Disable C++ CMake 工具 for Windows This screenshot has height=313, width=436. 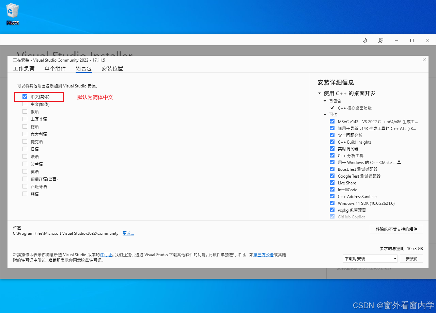click(332, 162)
